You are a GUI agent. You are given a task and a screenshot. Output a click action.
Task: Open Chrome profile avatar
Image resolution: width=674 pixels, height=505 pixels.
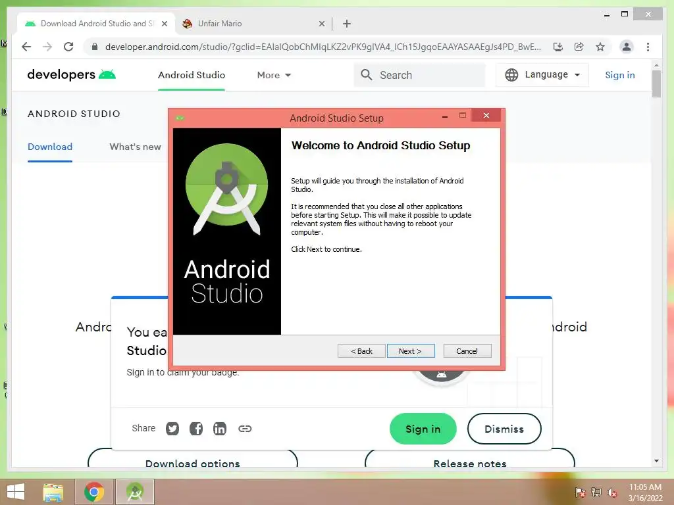627,47
